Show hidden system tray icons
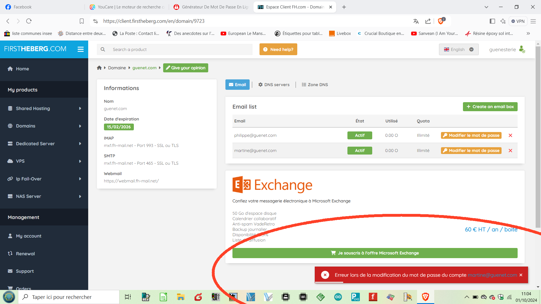This screenshot has width=541, height=304. point(467,297)
